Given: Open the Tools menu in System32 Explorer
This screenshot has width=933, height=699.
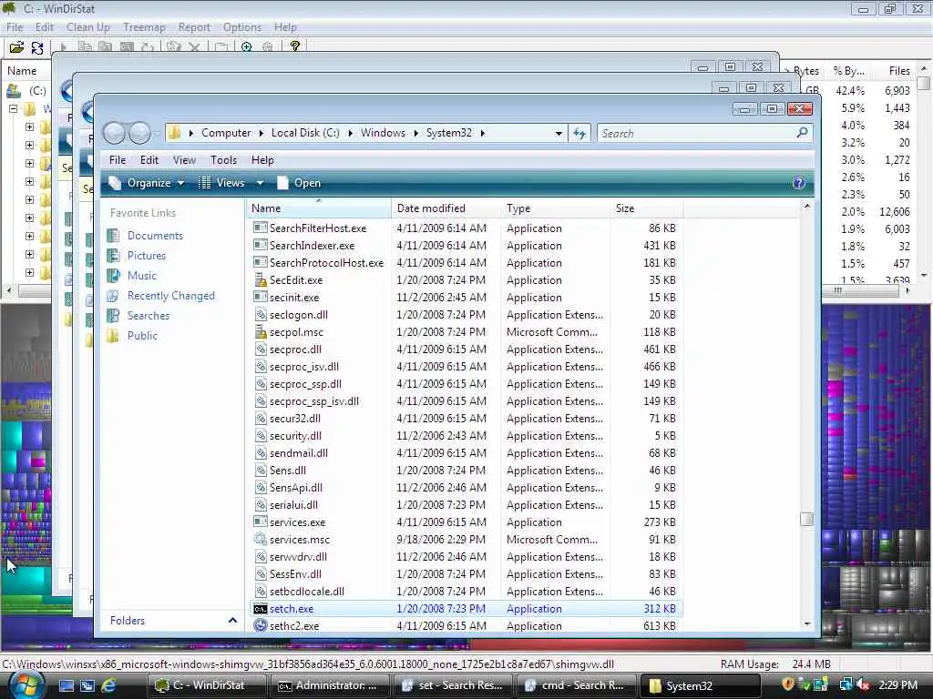Looking at the screenshot, I should click(x=223, y=160).
